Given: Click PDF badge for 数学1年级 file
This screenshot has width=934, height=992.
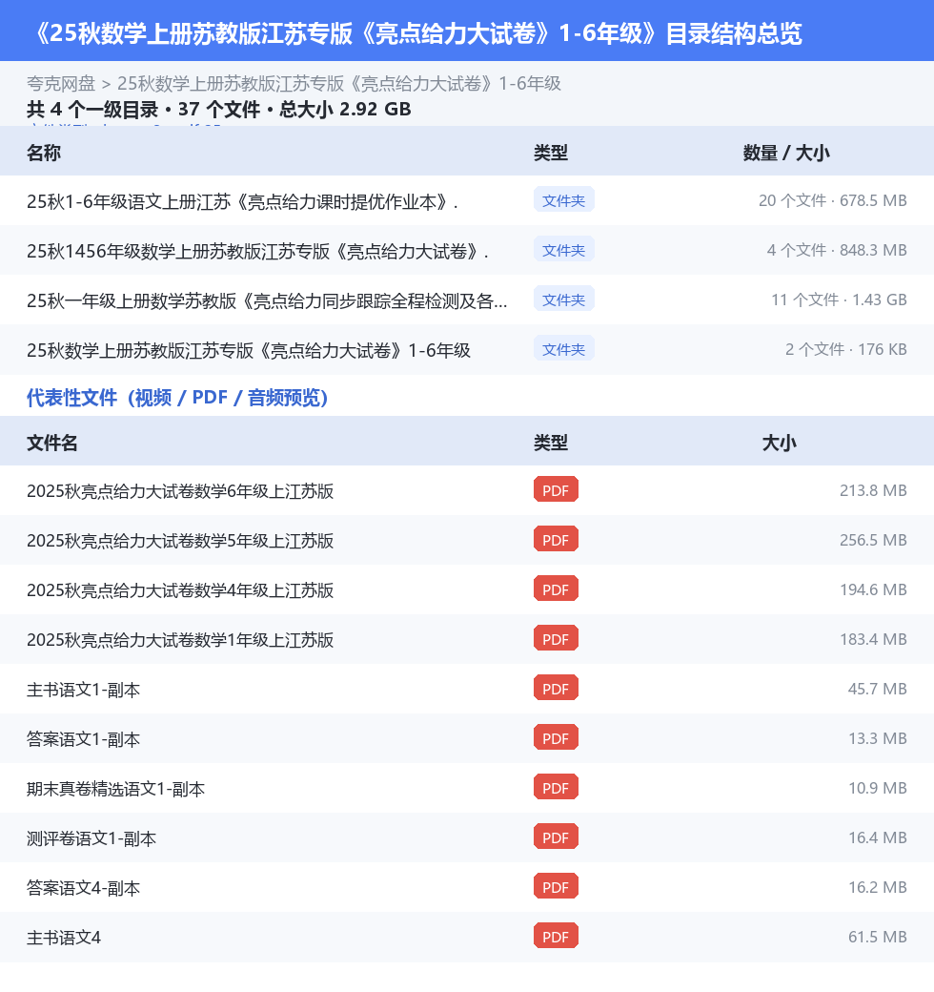Looking at the screenshot, I should [556, 639].
